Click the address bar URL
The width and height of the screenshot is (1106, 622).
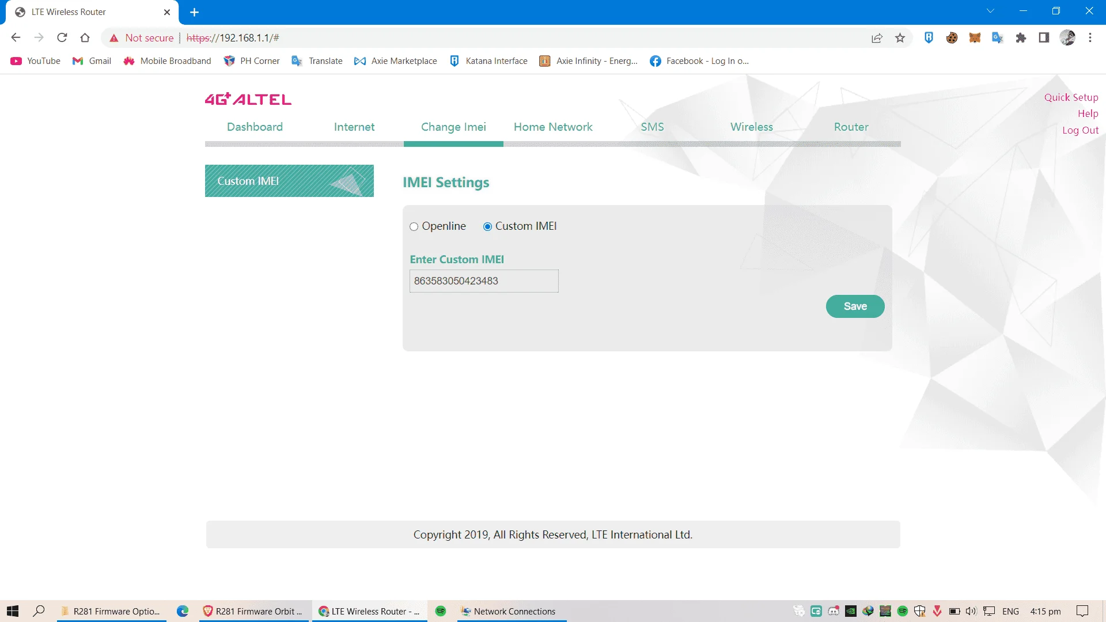[x=233, y=38]
